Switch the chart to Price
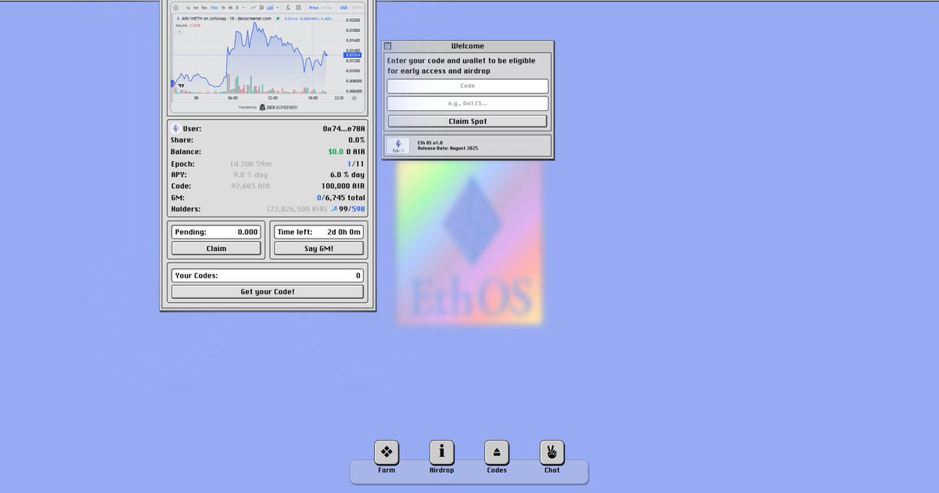The width and height of the screenshot is (939, 493). click(314, 8)
